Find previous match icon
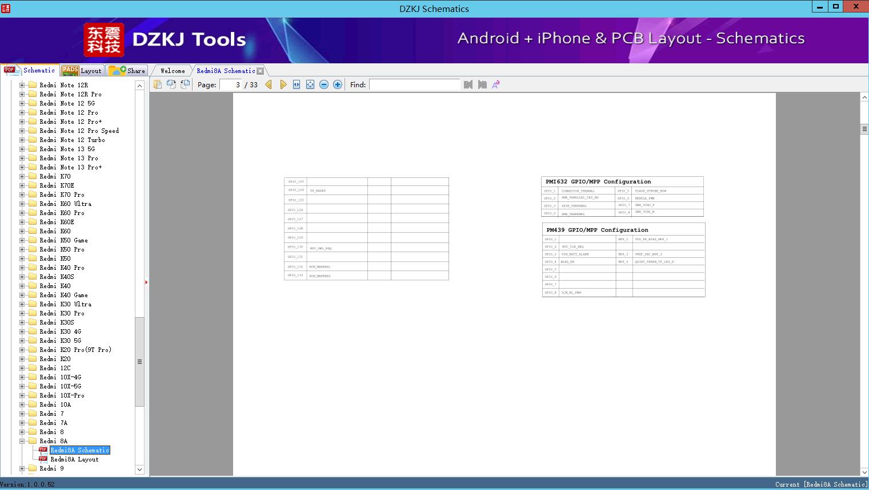 [468, 84]
